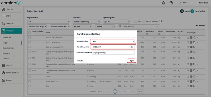The width and height of the screenshot is (211, 97).
Task: Tick the select-all checkbox in table header
Action: point(30,33)
